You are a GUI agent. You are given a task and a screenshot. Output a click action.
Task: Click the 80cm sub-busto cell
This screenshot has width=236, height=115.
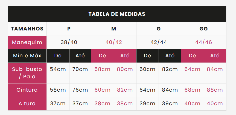pyautogui.click(x=125, y=73)
